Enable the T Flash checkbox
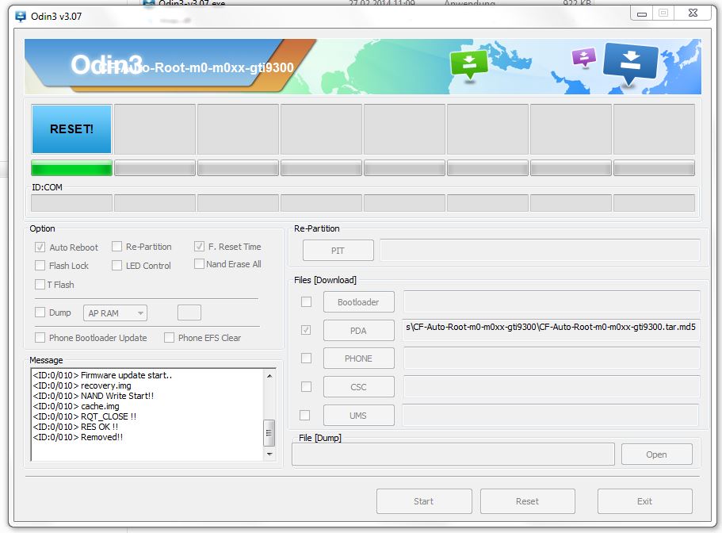Screen dimensions: 722x533 pos(40,284)
